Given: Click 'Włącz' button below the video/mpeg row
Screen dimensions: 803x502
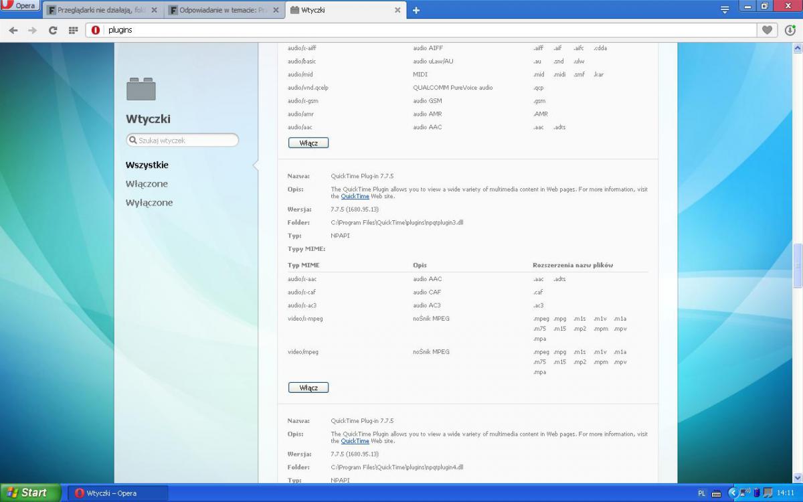Looking at the screenshot, I should [x=308, y=388].
